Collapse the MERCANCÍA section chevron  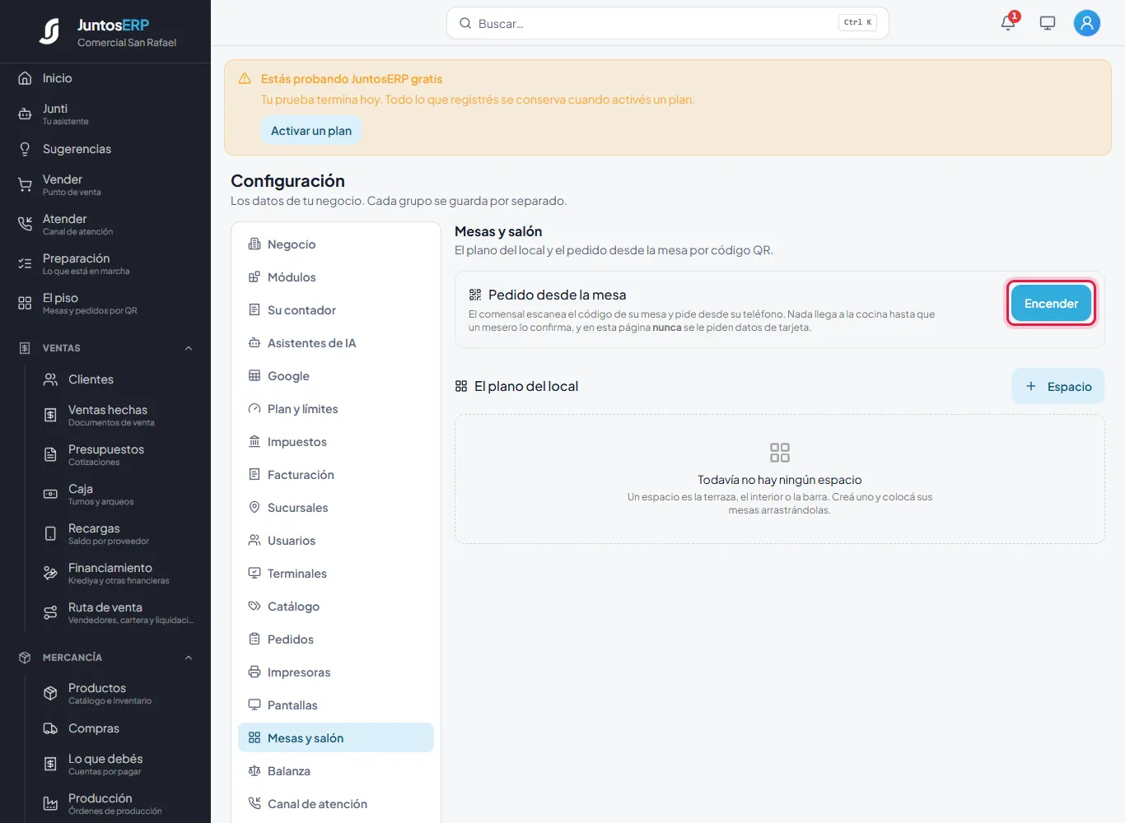pyautogui.click(x=189, y=658)
